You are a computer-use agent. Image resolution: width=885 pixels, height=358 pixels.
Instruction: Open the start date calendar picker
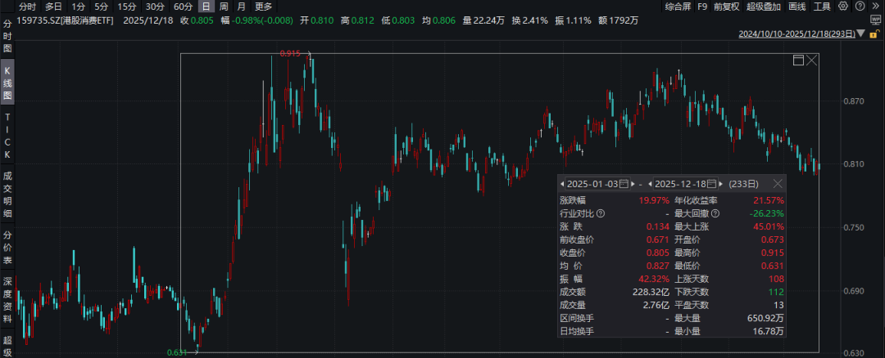(x=624, y=184)
